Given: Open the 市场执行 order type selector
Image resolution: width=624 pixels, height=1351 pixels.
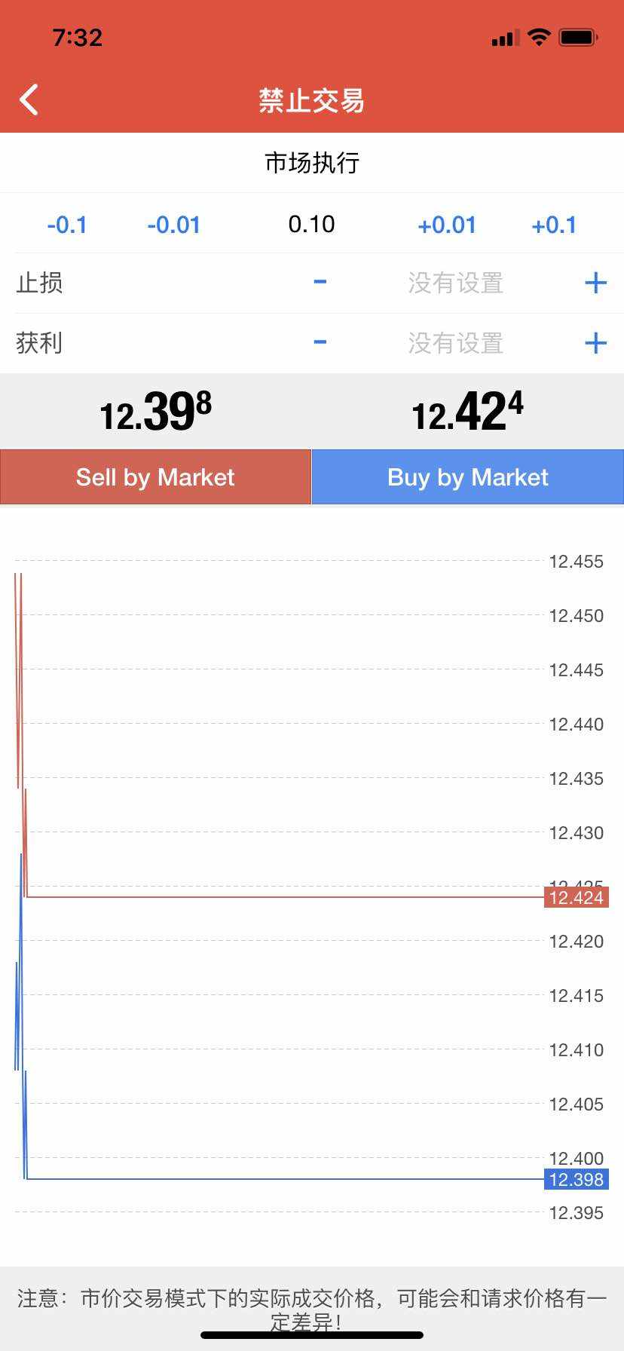Looking at the screenshot, I should tap(312, 163).
